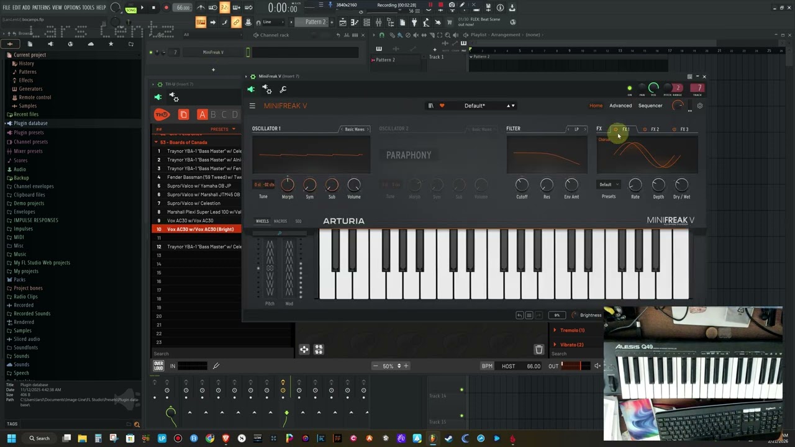Select TH-U variation A button

[202, 114]
